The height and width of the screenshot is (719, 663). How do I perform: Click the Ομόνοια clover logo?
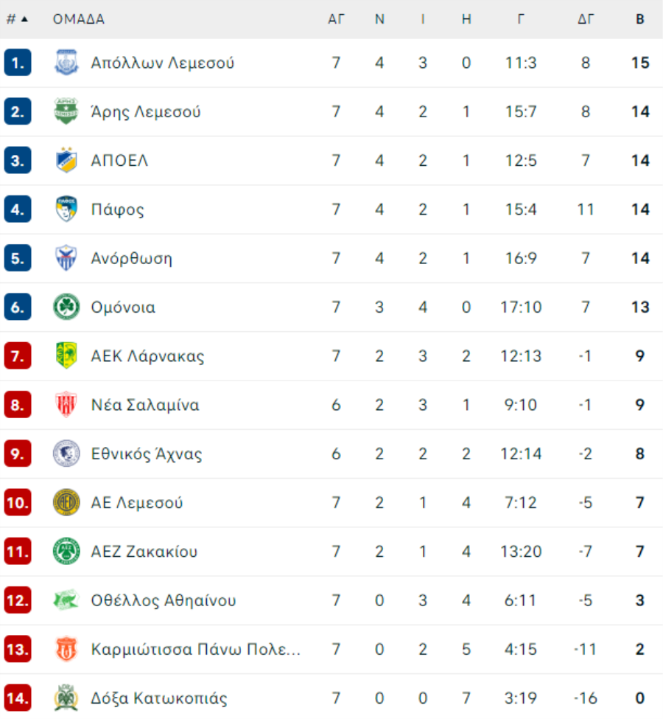66,307
